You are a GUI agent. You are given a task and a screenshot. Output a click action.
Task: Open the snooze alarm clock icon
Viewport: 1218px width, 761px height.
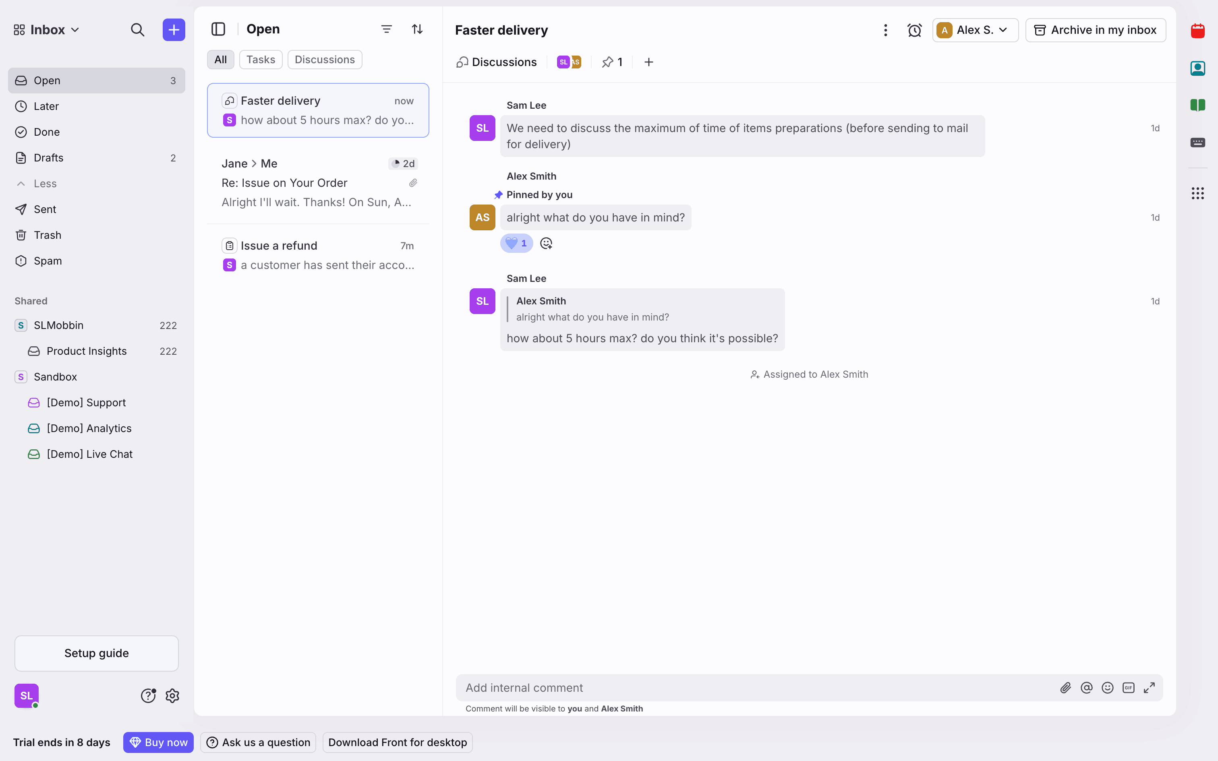[x=914, y=30]
